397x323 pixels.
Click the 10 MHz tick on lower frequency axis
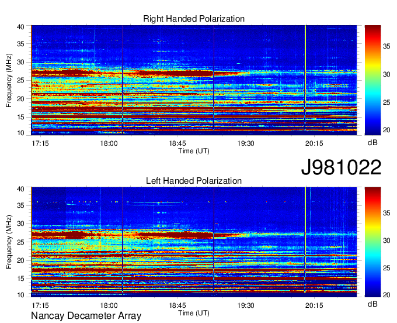[x=20, y=295]
